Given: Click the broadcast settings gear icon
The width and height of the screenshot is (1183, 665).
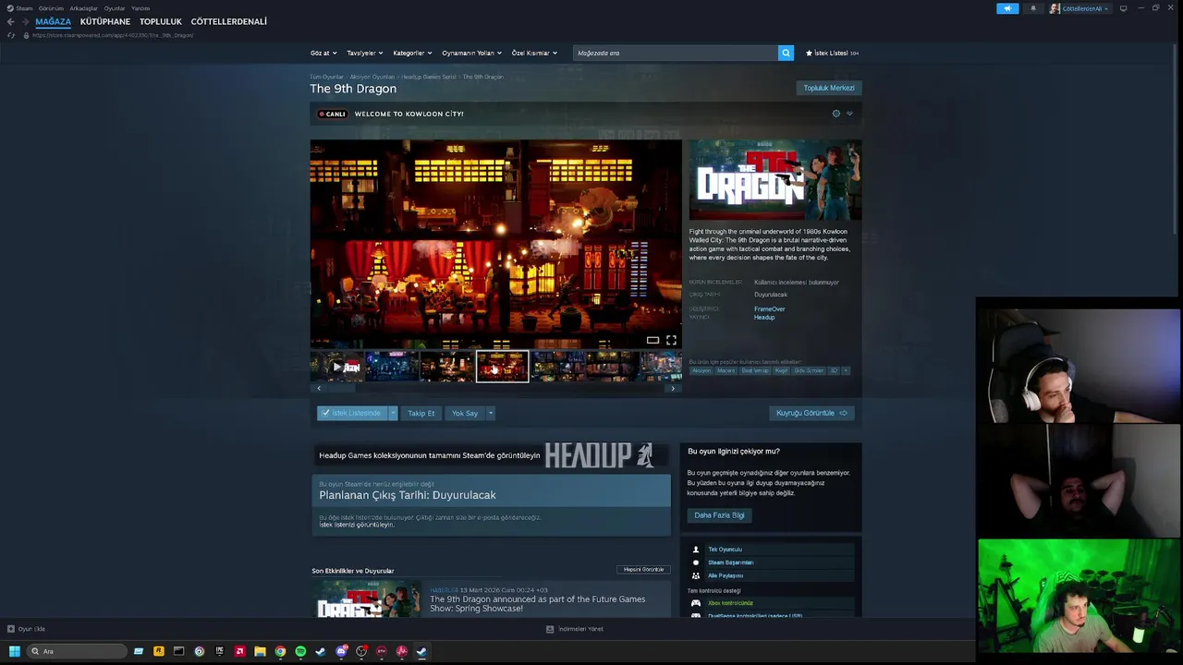Looking at the screenshot, I should [836, 114].
